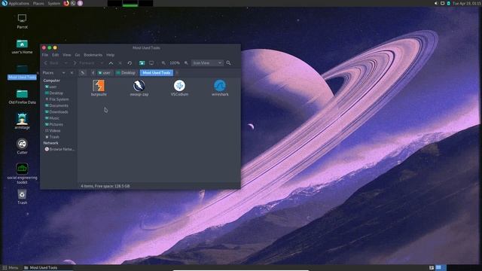
Task: Open the Help menu
Action: pyautogui.click(x=111, y=55)
